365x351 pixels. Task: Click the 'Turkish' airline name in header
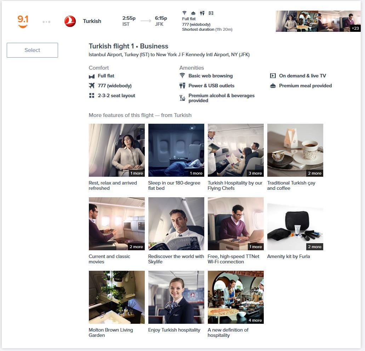(92, 21)
